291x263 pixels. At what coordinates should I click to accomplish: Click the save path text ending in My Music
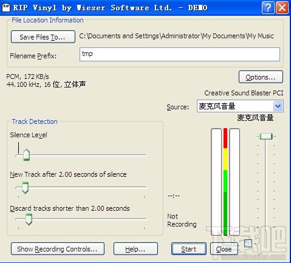176,36
